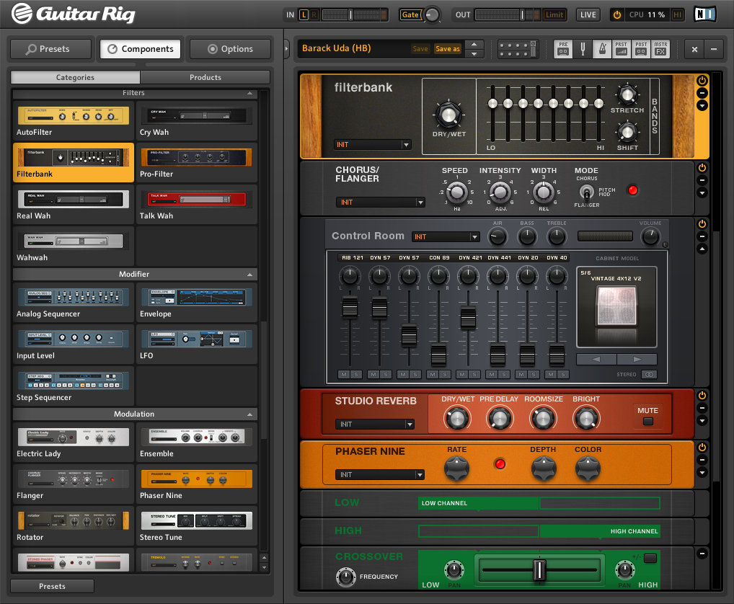This screenshot has height=604, width=734.
Task: Select the Products sub-tab
Action: pos(205,77)
